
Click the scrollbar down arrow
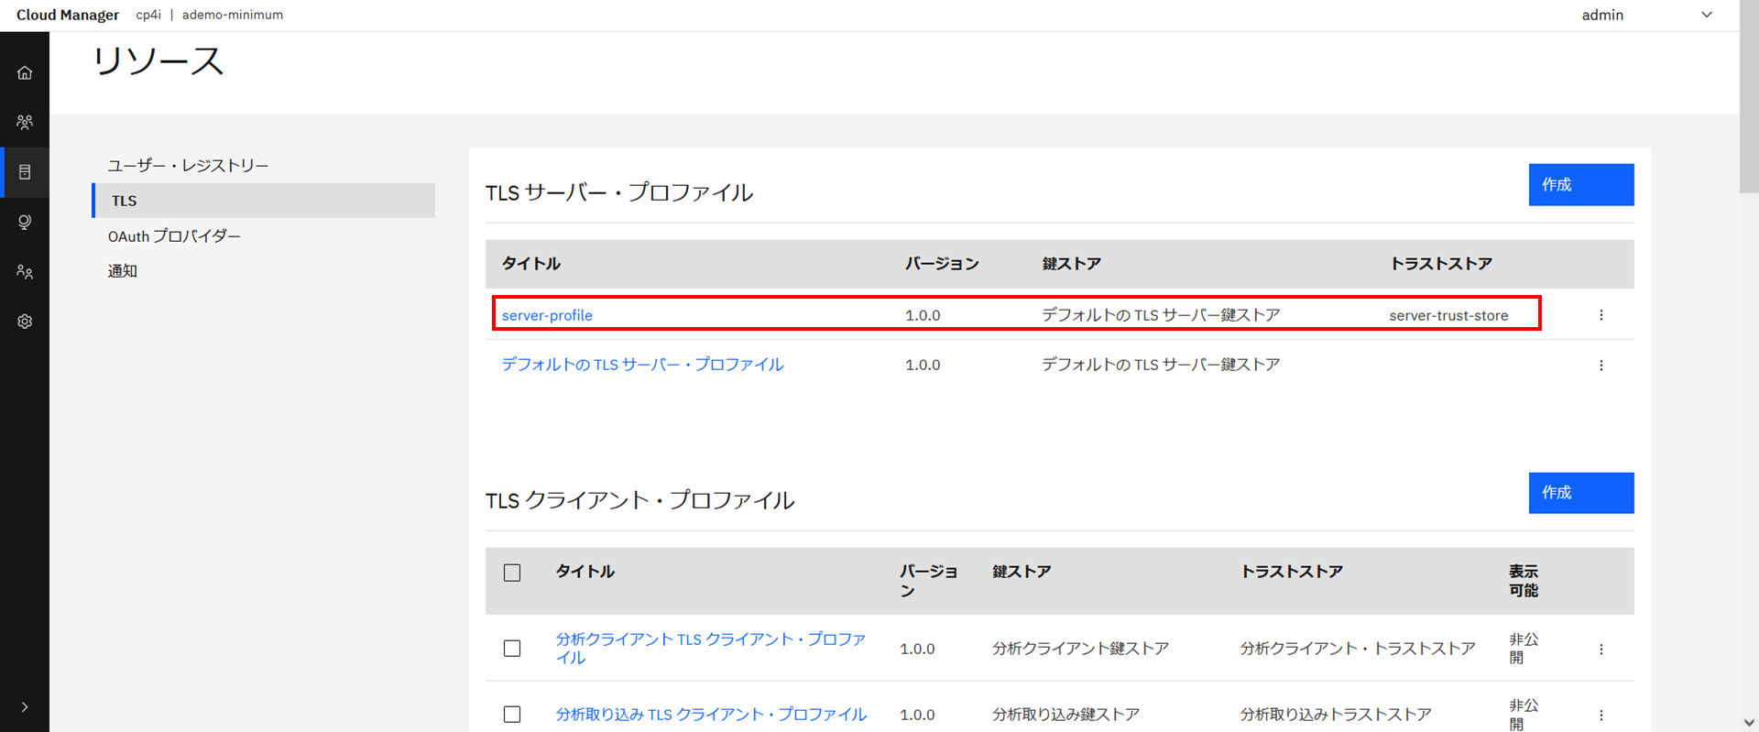click(x=1749, y=723)
